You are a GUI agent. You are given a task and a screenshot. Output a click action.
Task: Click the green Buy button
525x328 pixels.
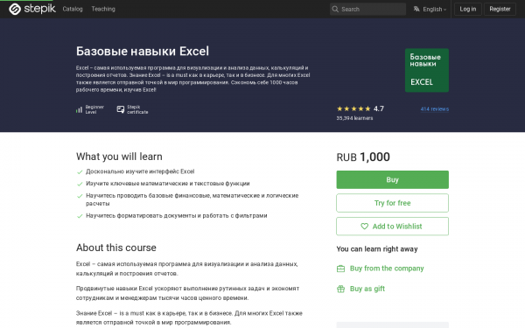392,179
